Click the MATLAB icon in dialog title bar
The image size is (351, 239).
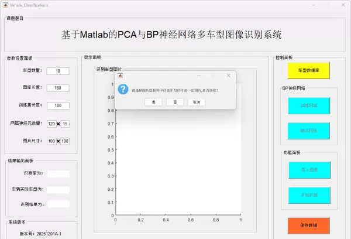(x=120, y=76)
